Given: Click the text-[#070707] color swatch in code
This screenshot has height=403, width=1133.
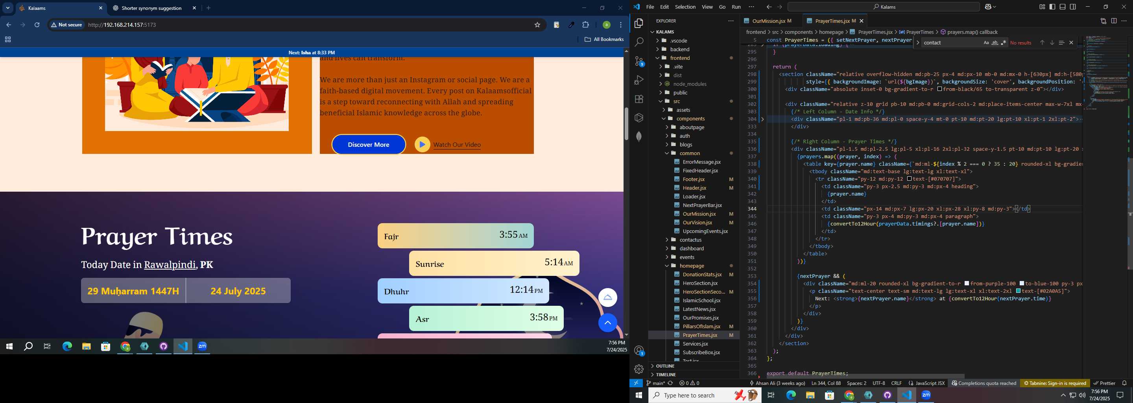Looking at the screenshot, I should point(909,179).
